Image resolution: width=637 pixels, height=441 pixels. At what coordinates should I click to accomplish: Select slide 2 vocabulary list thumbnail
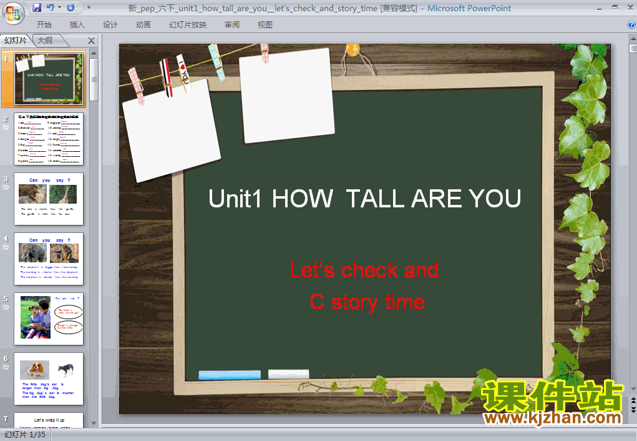coord(49,139)
